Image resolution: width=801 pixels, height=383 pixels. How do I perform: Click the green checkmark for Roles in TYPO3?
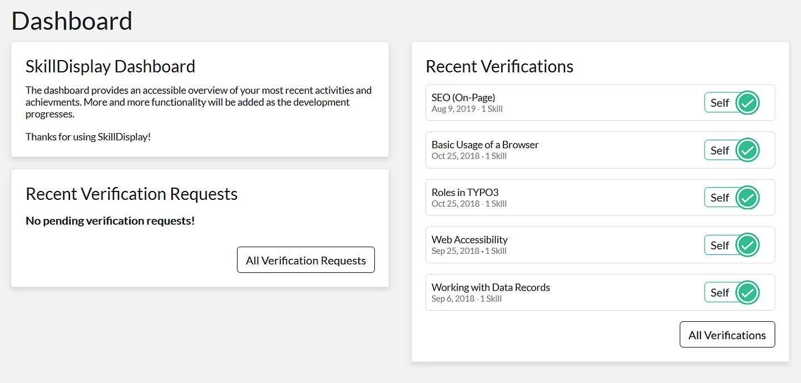(x=747, y=198)
